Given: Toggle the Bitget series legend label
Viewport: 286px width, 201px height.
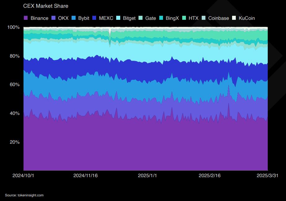Looking at the screenshot, I should (129, 18).
